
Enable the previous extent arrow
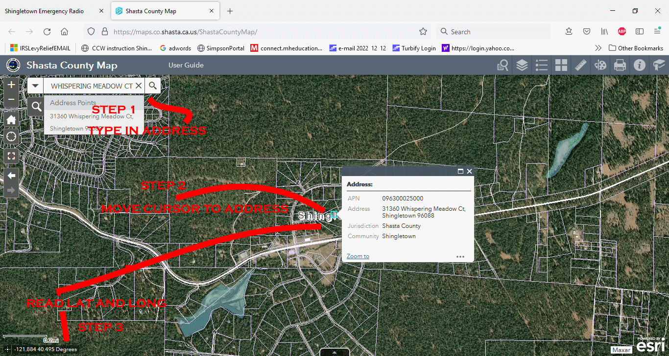11,175
